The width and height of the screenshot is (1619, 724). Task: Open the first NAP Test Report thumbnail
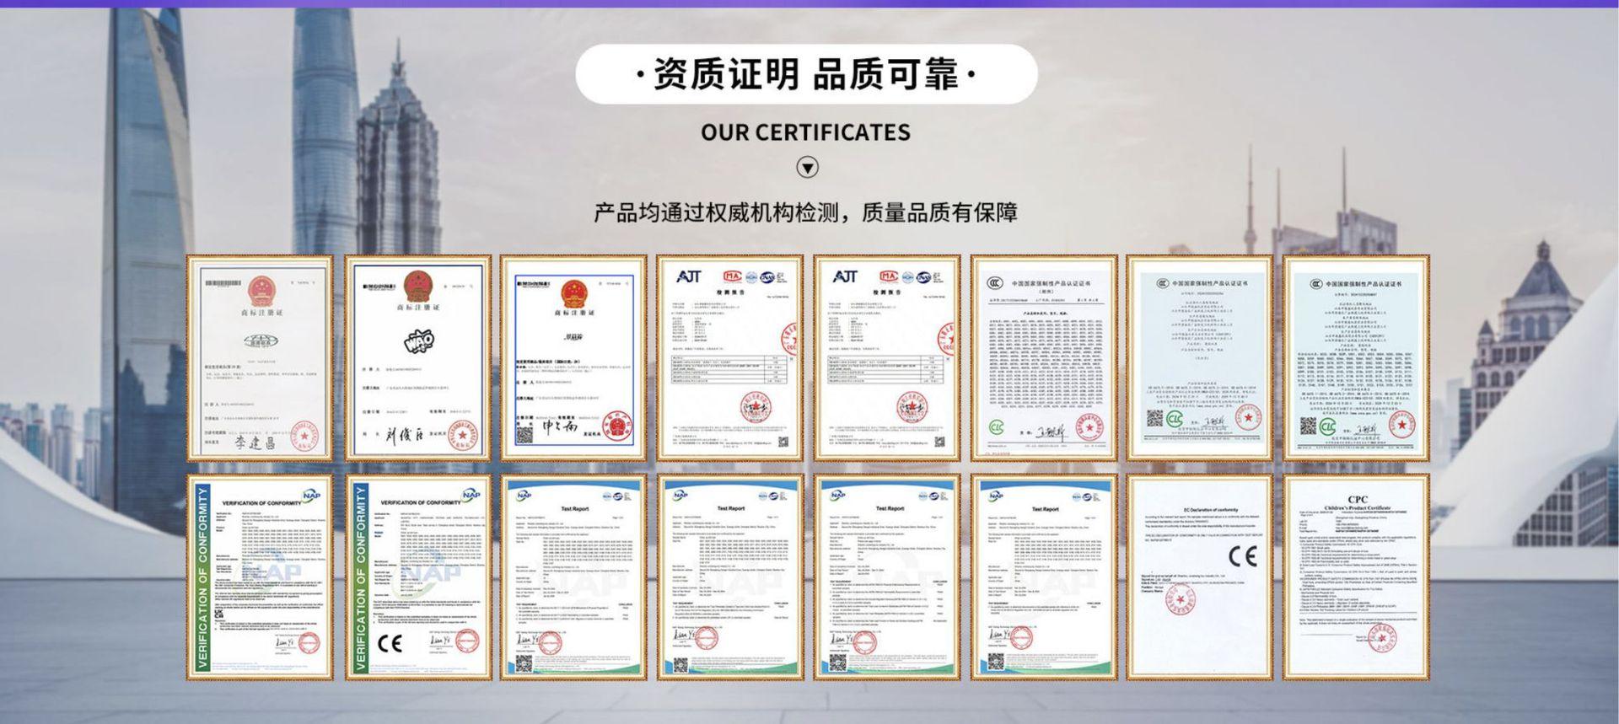[573, 577]
